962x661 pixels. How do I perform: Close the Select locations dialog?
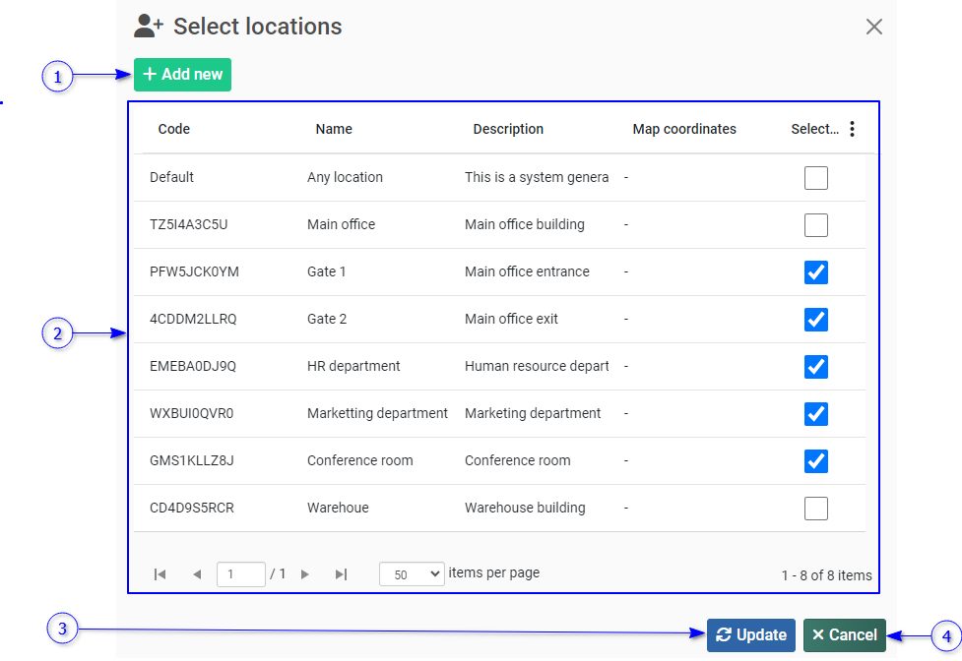[873, 27]
